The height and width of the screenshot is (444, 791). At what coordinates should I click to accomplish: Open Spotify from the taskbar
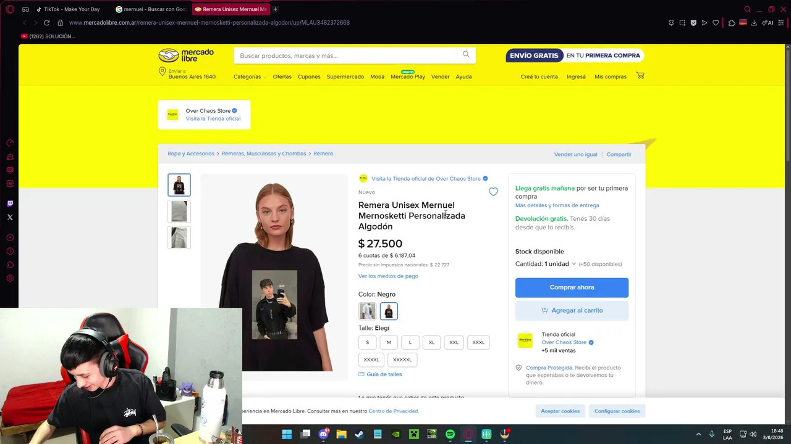pyautogui.click(x=450, y=434)
